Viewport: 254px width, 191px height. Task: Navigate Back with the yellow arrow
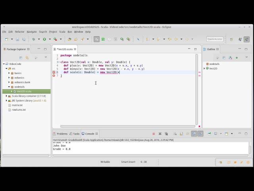pos(176,39)
